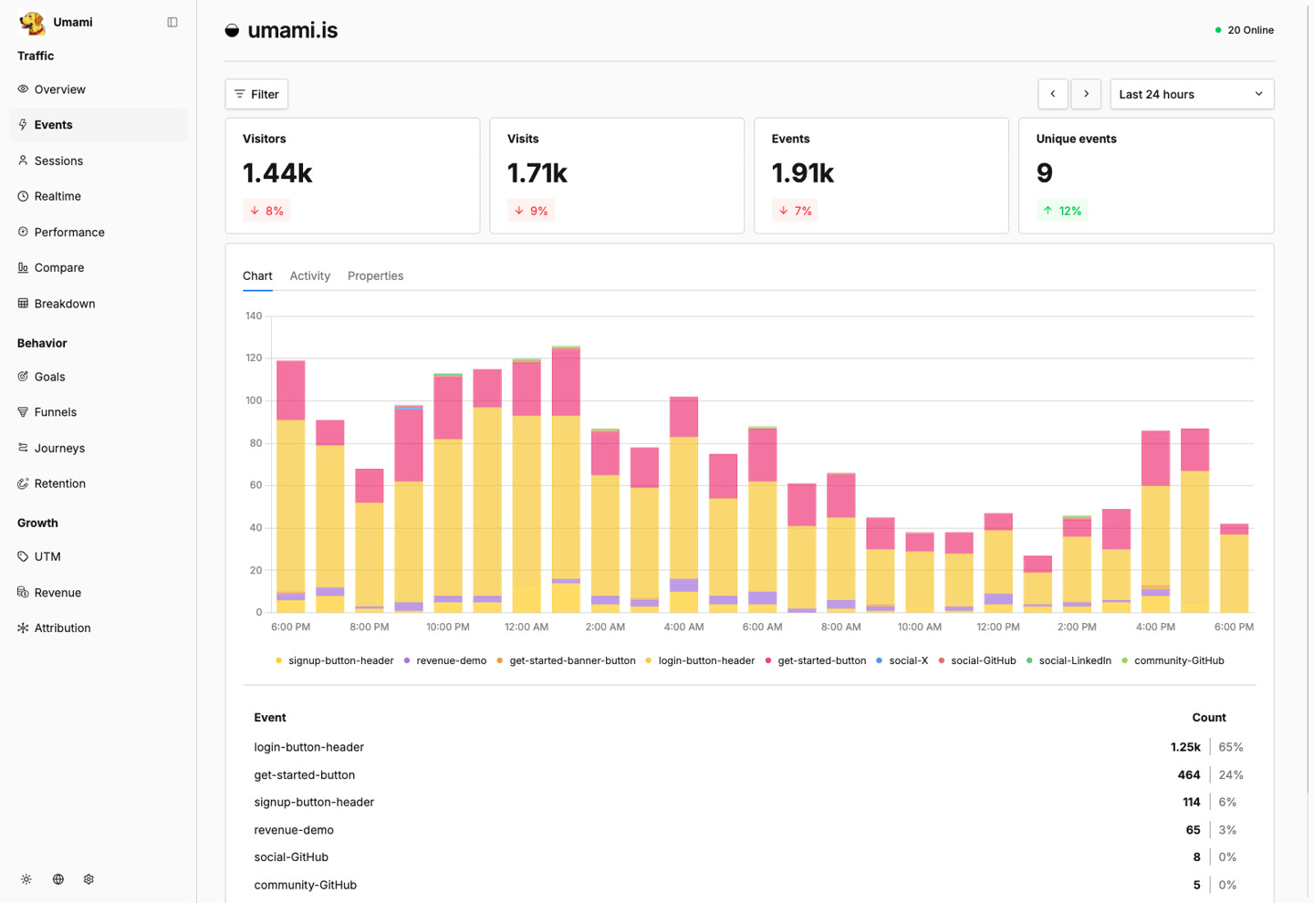
Task: Switch to the Chart tab
Action: (257, 275)
